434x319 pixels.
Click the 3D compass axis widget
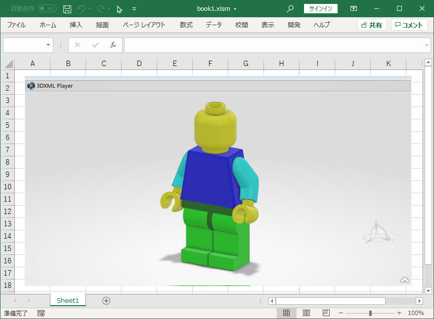(x=378, y=232)
